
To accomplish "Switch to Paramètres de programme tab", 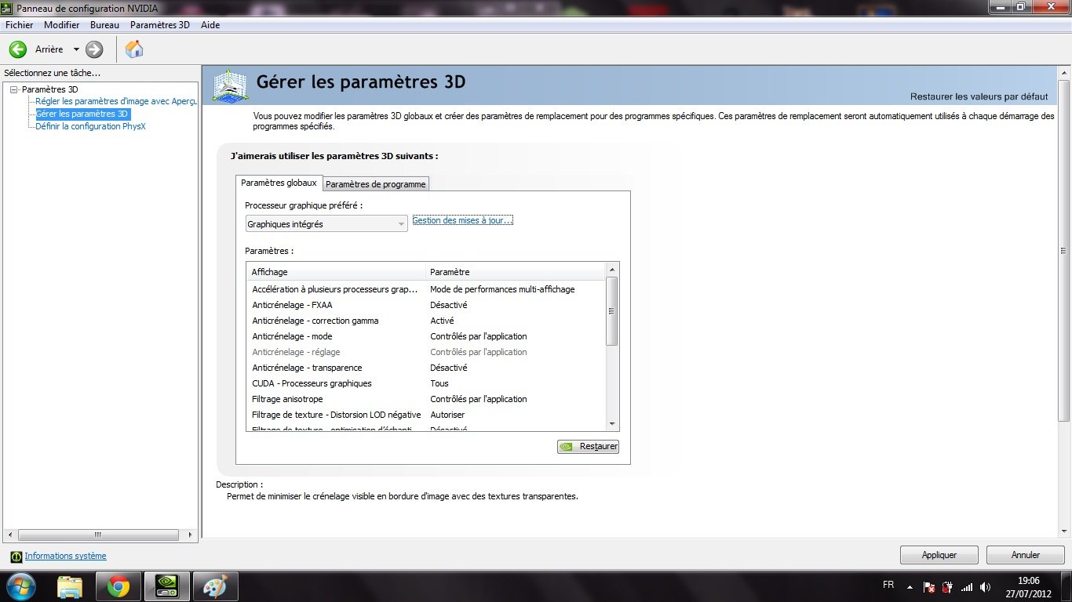I will [x=376, y=184].
